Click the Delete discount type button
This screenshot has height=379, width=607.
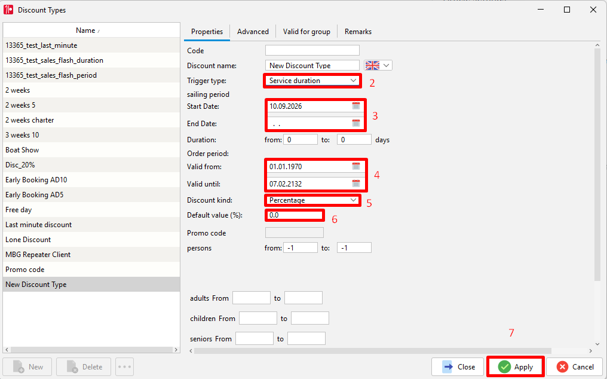[x=84, y=366]
